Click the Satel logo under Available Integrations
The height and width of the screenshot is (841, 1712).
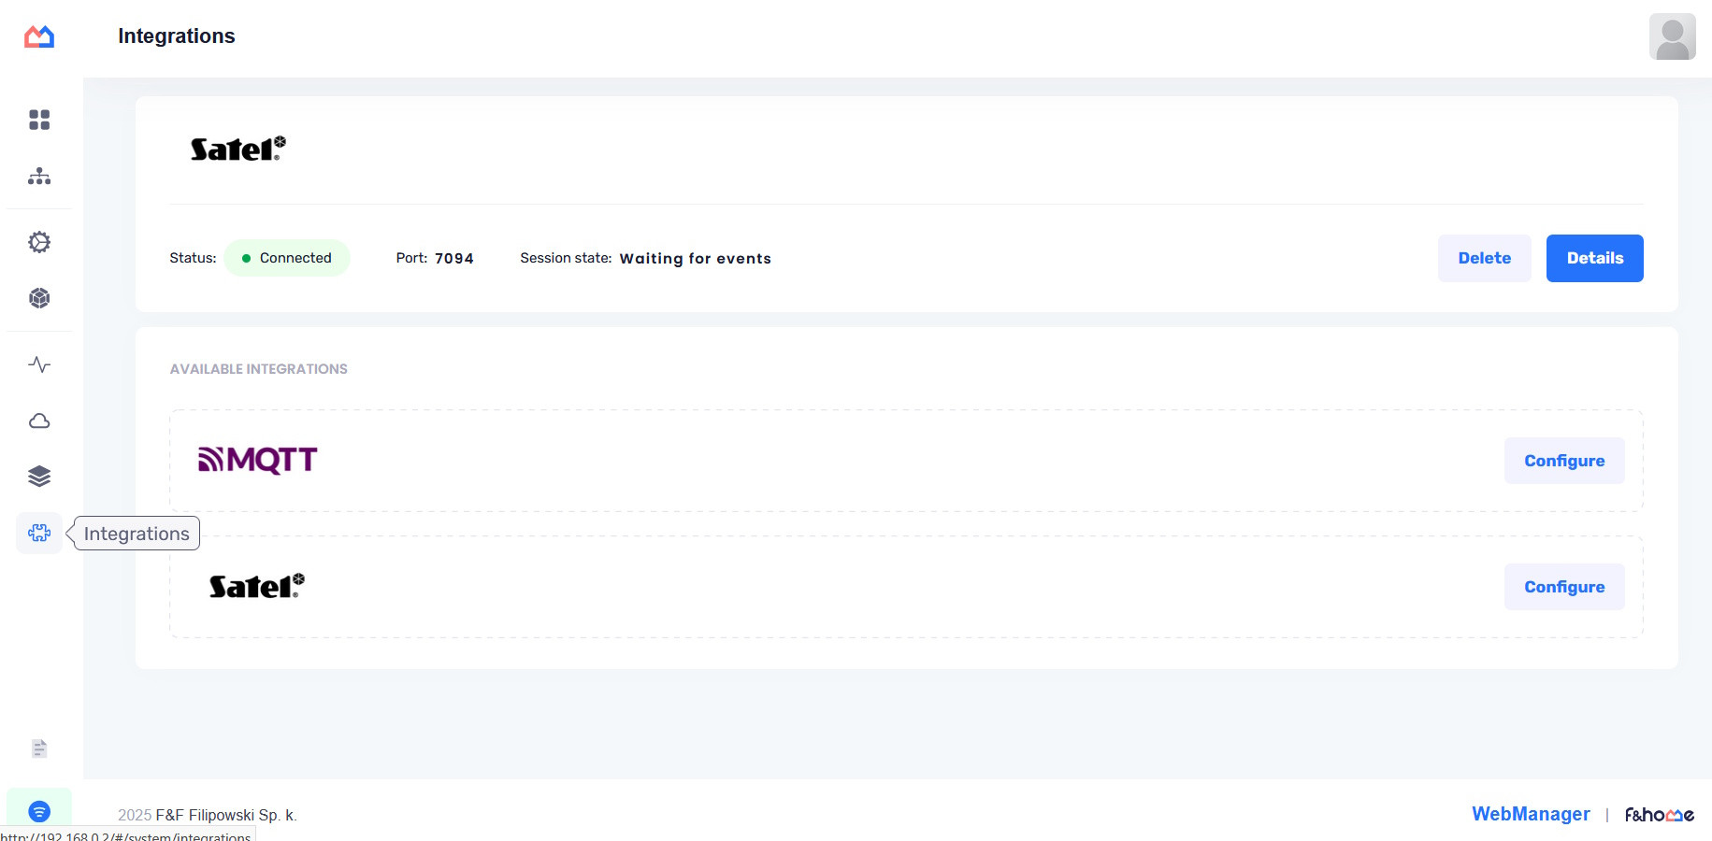pos(256,586)
